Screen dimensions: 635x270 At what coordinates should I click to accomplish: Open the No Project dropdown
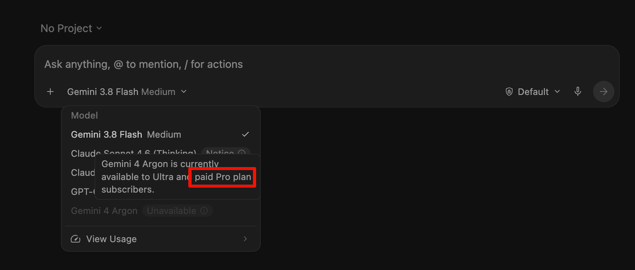71,29
